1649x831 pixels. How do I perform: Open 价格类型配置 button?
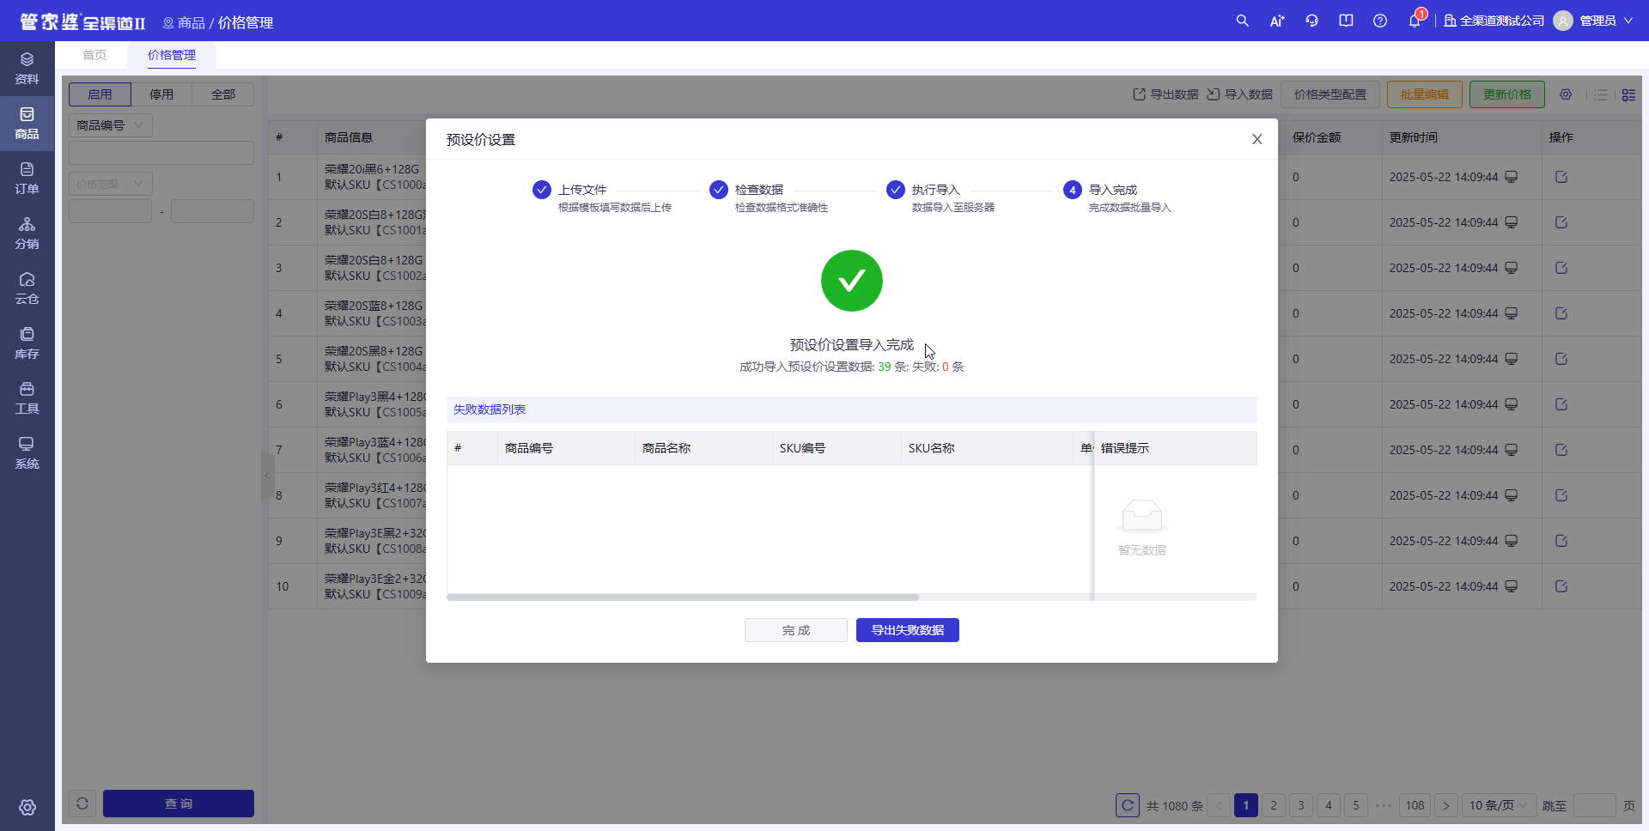1330,94
